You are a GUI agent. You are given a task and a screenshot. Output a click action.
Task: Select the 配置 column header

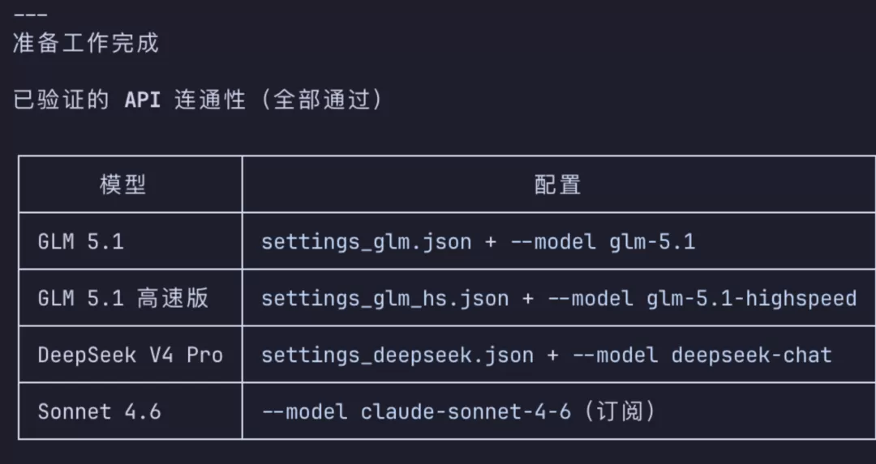coord(557,185)
